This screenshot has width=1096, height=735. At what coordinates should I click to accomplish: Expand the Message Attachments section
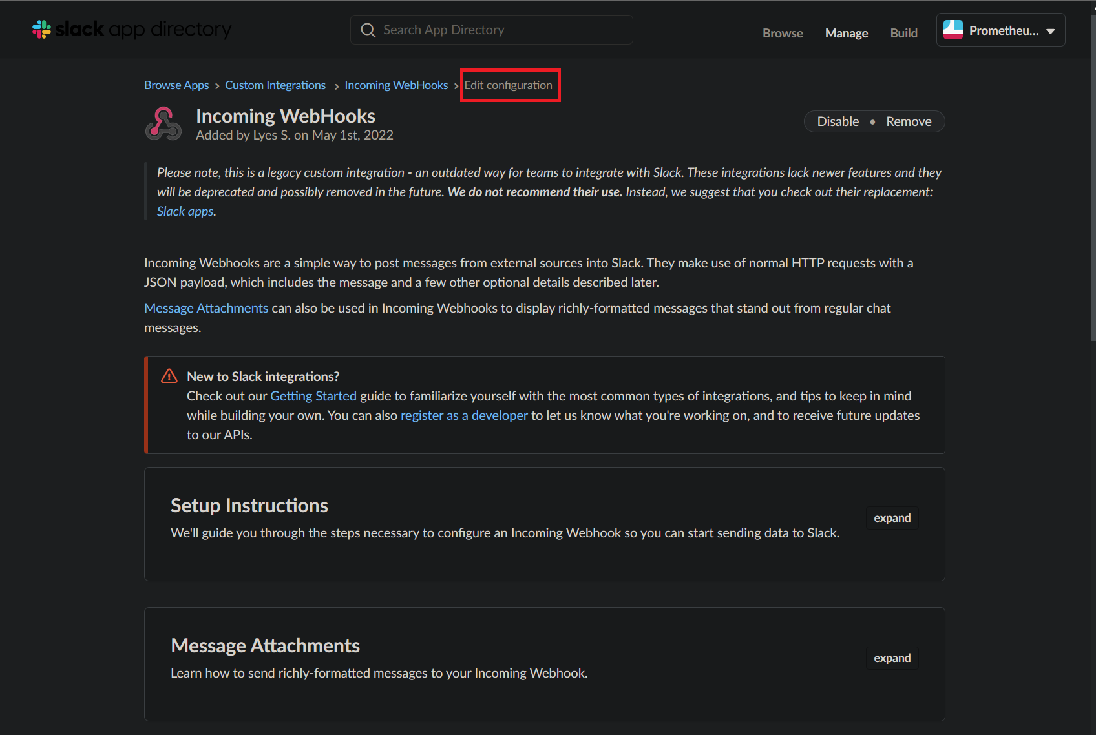892,658
